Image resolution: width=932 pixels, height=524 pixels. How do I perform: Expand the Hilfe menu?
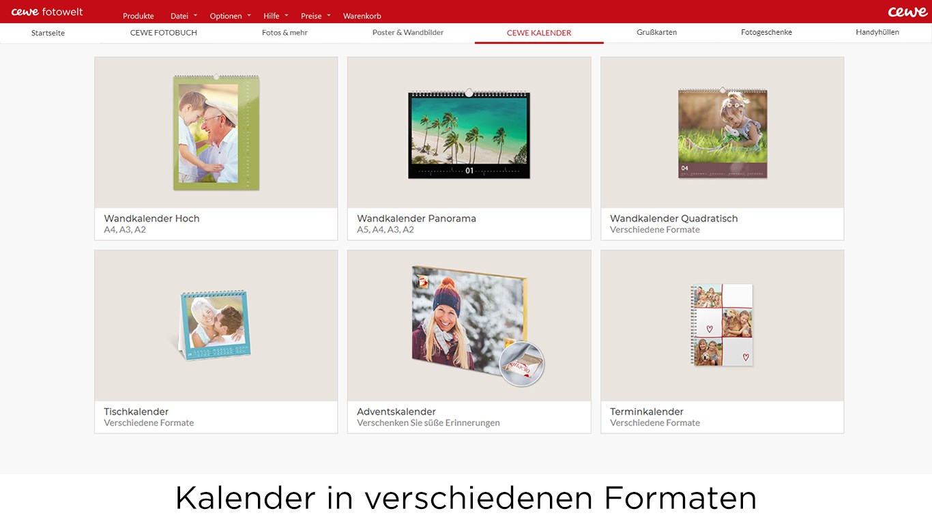tap(271, 15)
